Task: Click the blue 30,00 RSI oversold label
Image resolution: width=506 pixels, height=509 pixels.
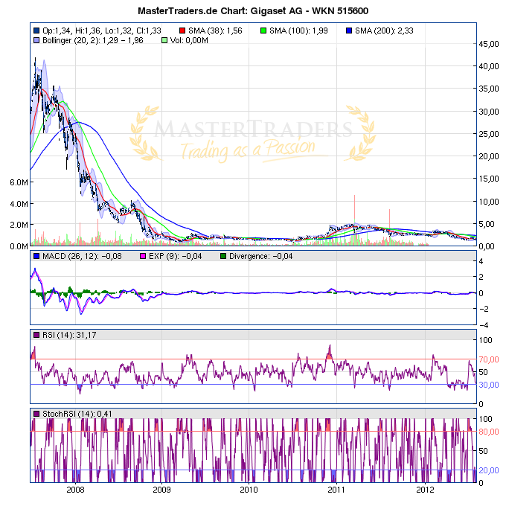Action: click(x=489, y=385)
